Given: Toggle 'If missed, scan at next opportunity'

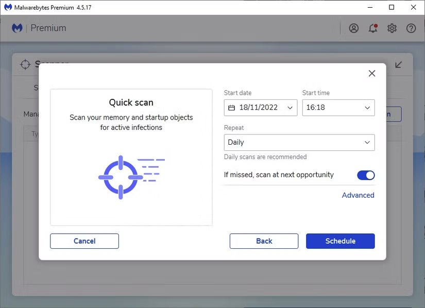Looking at the screenshot, I should coord(366,175).
